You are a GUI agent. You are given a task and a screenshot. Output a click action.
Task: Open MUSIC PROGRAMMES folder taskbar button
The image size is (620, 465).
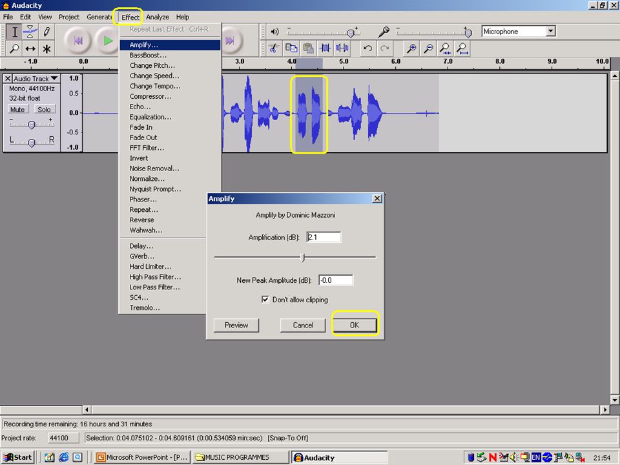coord(241,457)
